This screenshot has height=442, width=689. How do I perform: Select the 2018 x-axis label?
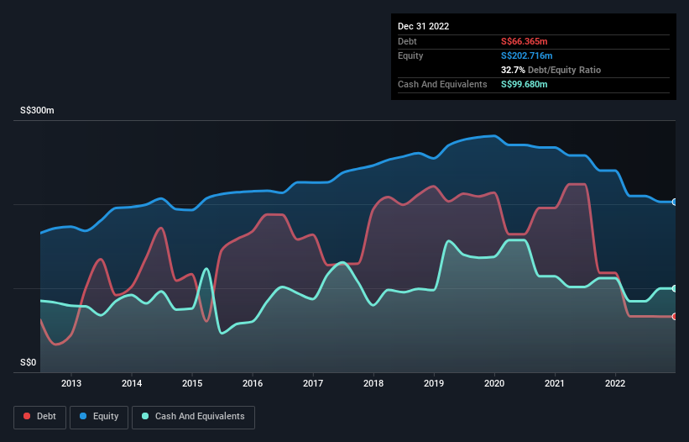(373, 383)
